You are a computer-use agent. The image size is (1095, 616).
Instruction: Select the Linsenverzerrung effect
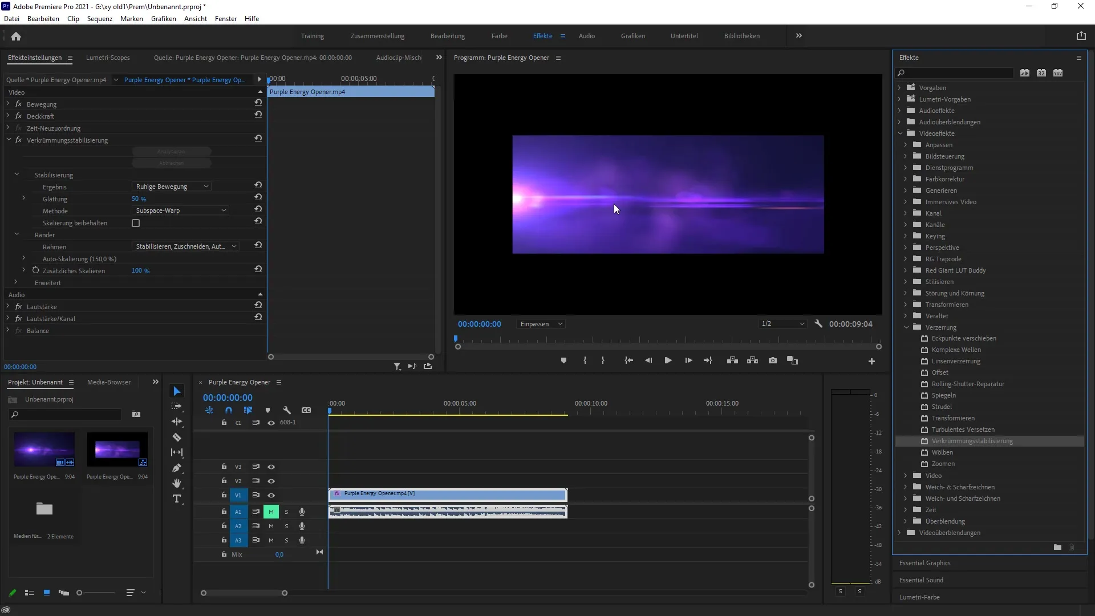point(956,361)
